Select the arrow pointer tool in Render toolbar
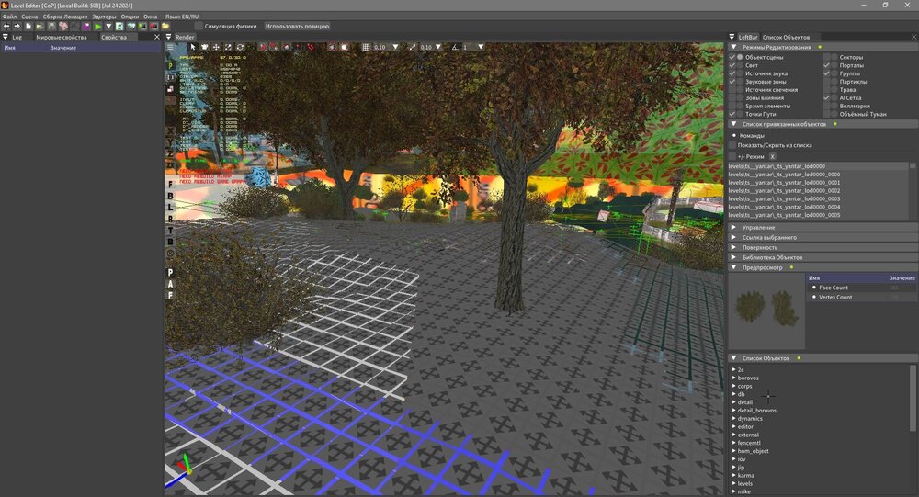This screenshot has width=919, height=497. click(193, 47)
